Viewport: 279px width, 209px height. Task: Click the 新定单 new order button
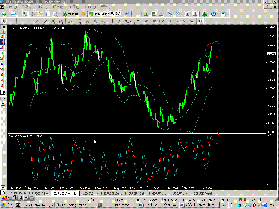click(71, 14)
